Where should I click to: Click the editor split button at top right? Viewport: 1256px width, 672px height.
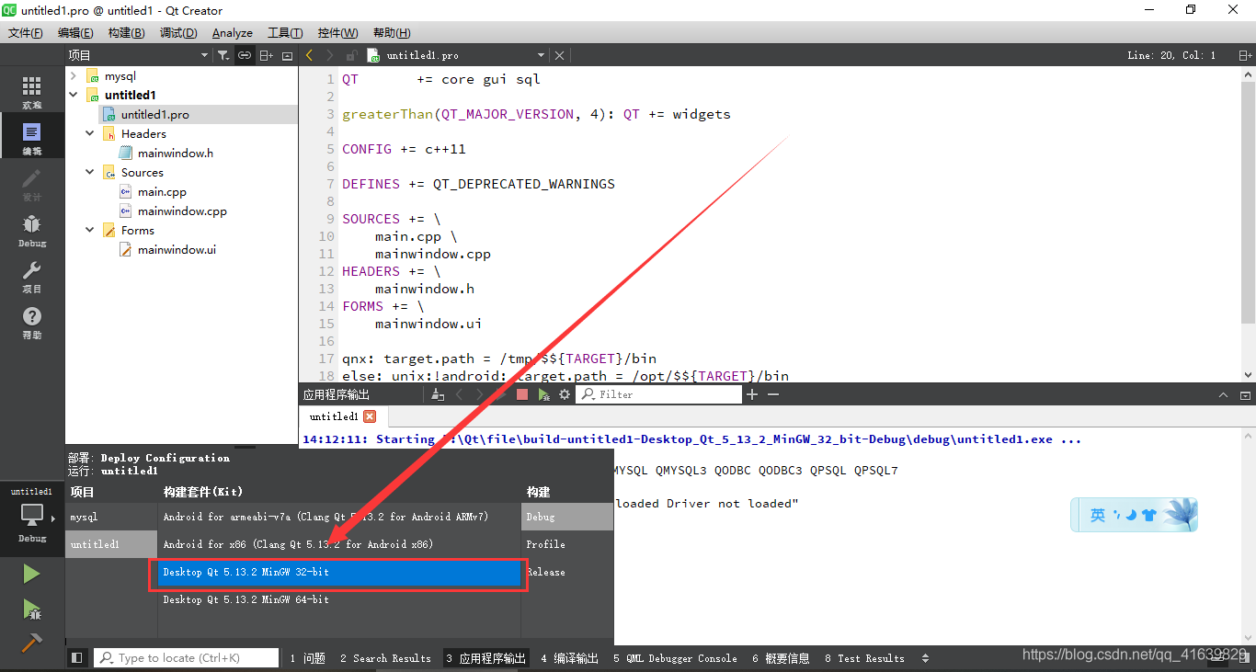click(x=1245, y=55)
